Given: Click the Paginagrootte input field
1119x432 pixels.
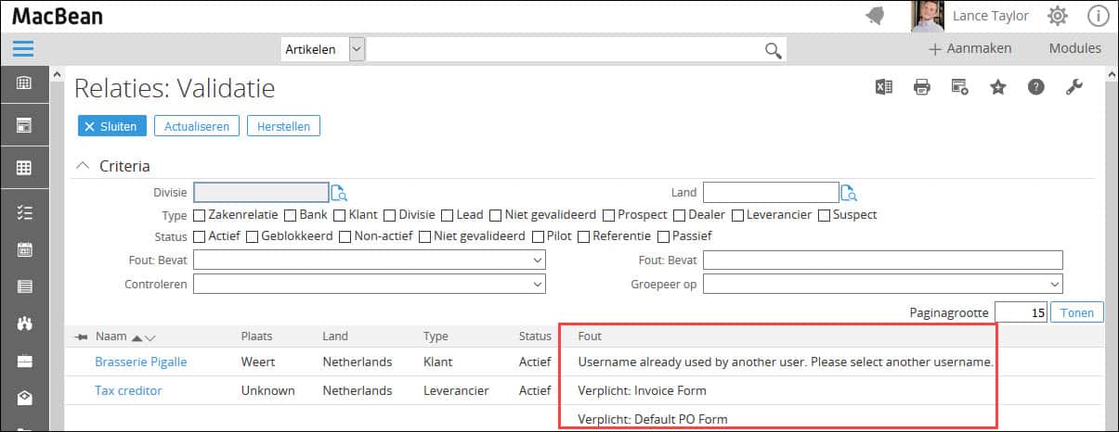Looking at the screenshot, I should [x=1022, y=313].
